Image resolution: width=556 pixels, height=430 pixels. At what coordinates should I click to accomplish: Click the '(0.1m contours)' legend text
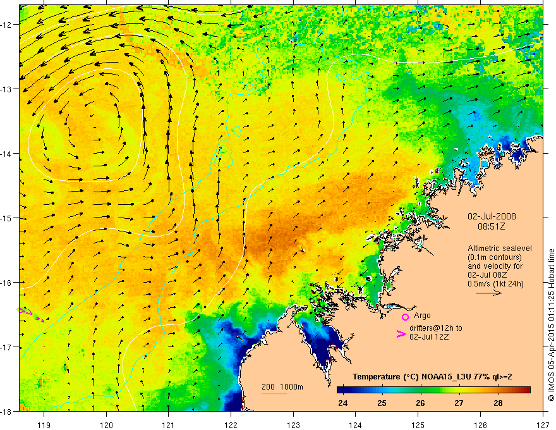pyautogui.click(x=495, y=257)
